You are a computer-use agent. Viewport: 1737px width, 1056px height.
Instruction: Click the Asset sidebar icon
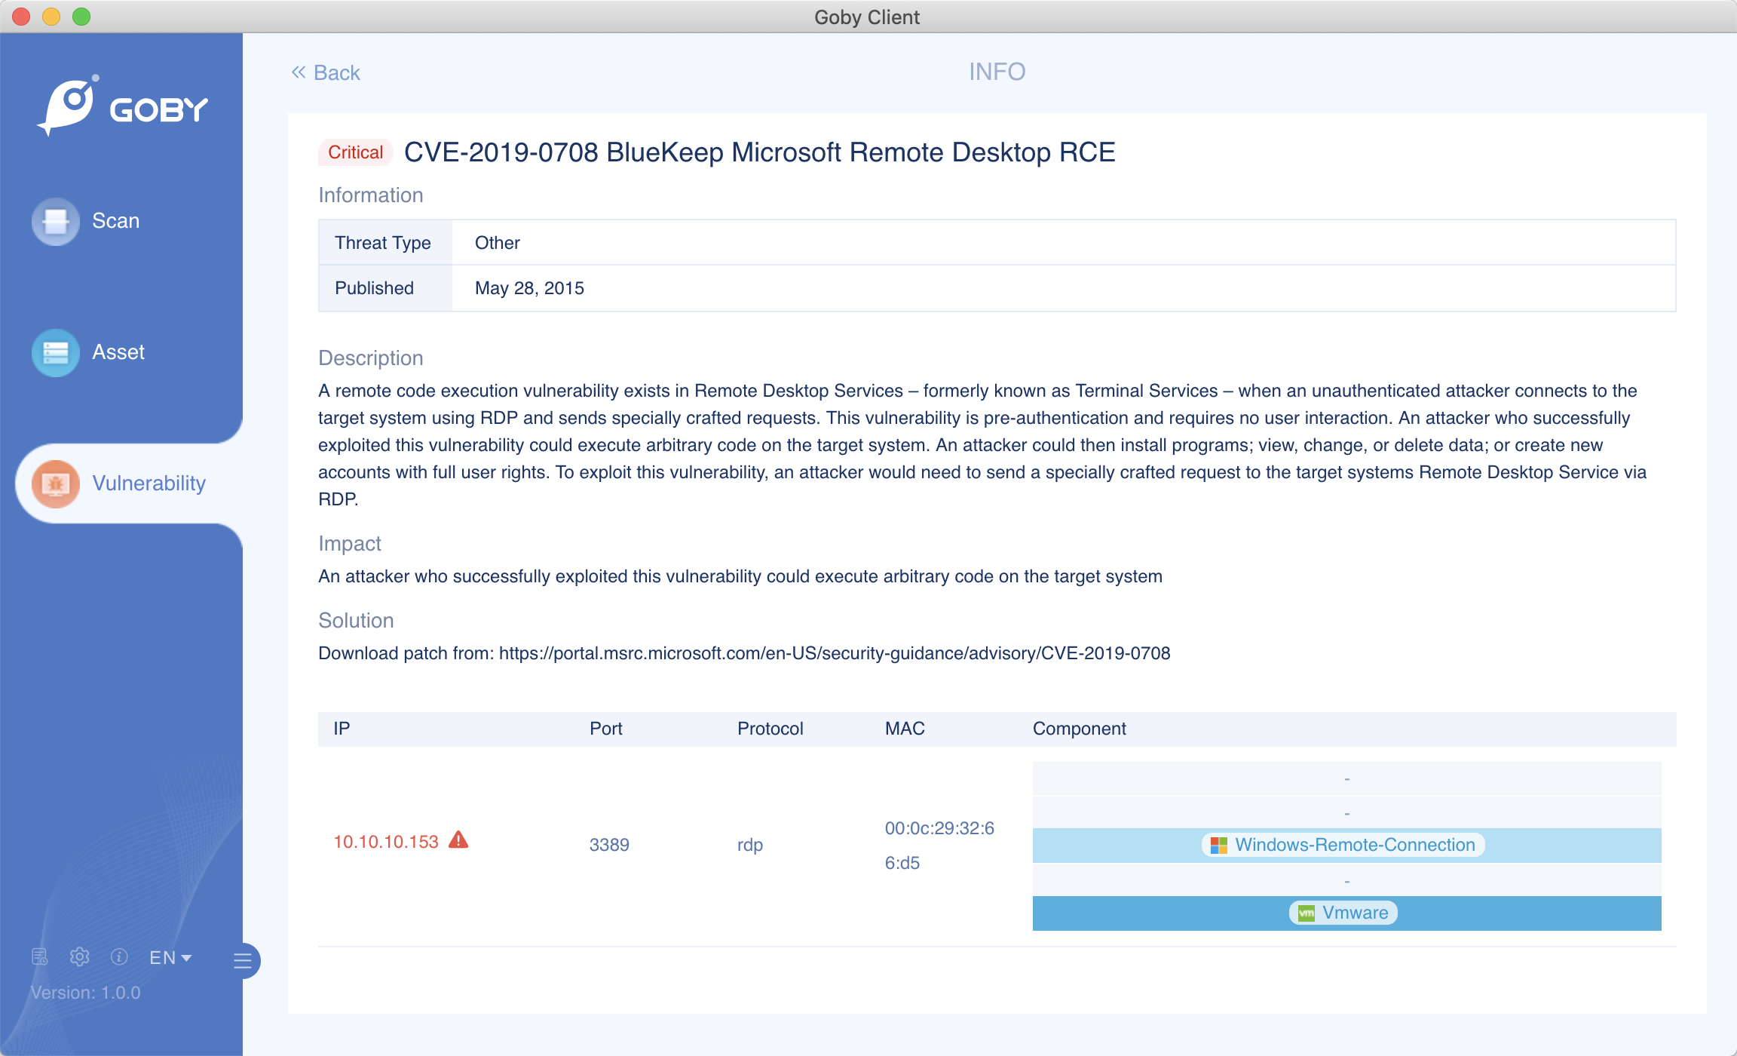click(56, 352)
